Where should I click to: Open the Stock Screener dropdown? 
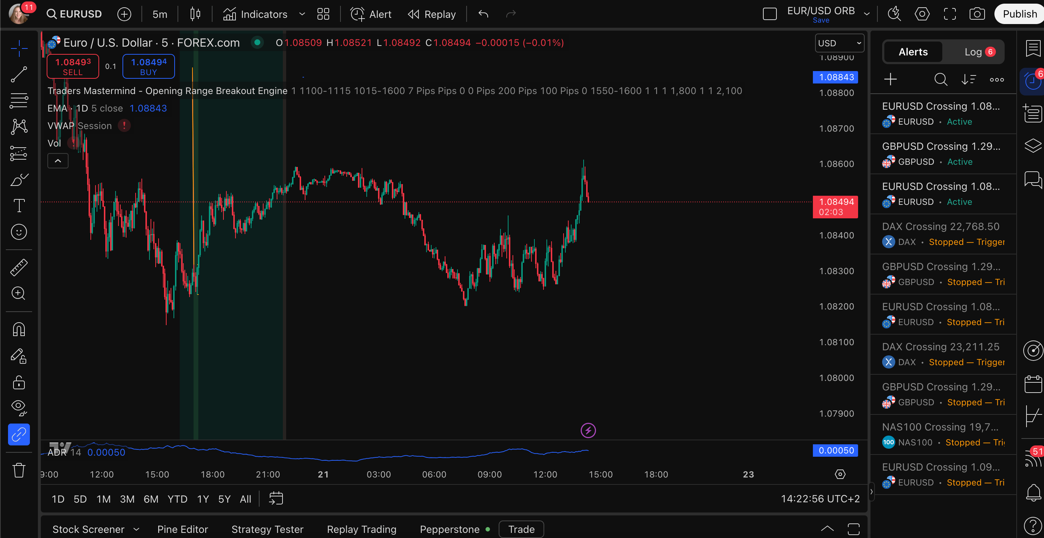[96, 529]
